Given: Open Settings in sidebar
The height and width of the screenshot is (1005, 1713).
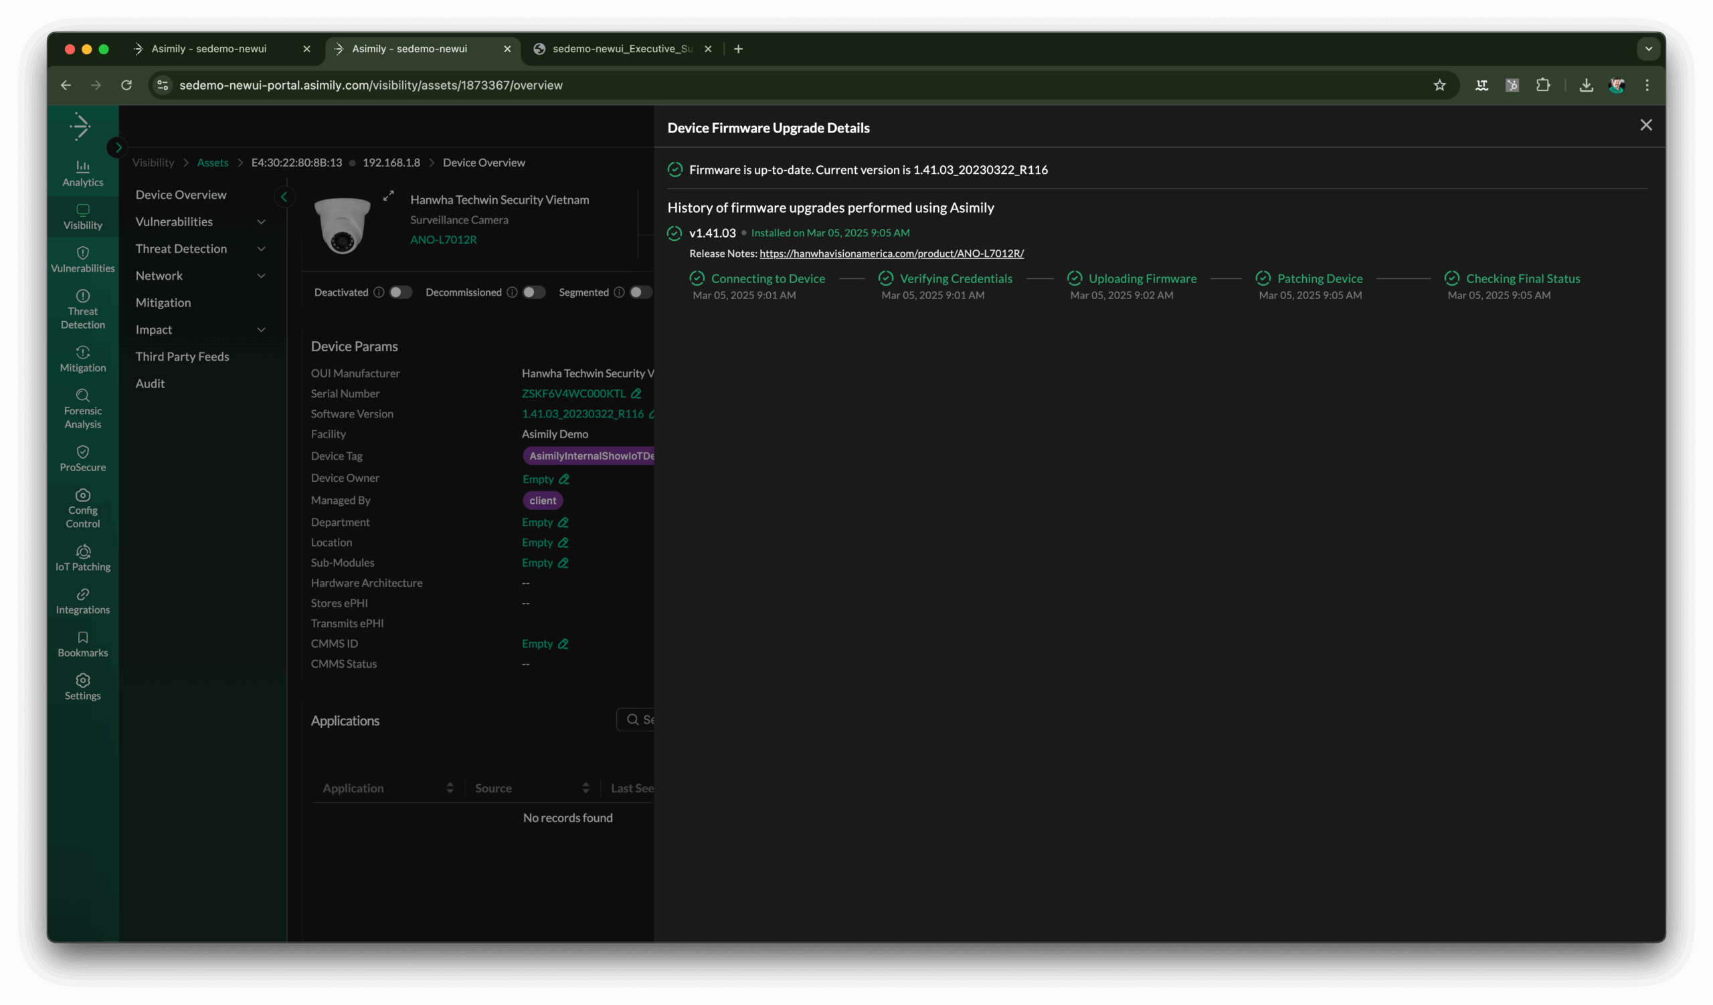Looking at the screenshot, I should tap(83, 688).
